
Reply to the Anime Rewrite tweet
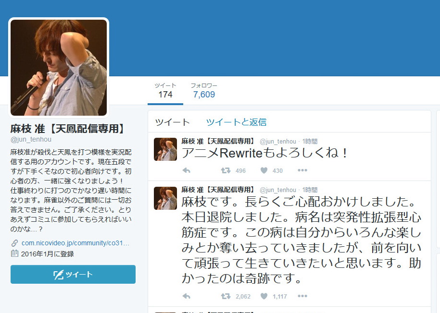(x=187, y=170)
